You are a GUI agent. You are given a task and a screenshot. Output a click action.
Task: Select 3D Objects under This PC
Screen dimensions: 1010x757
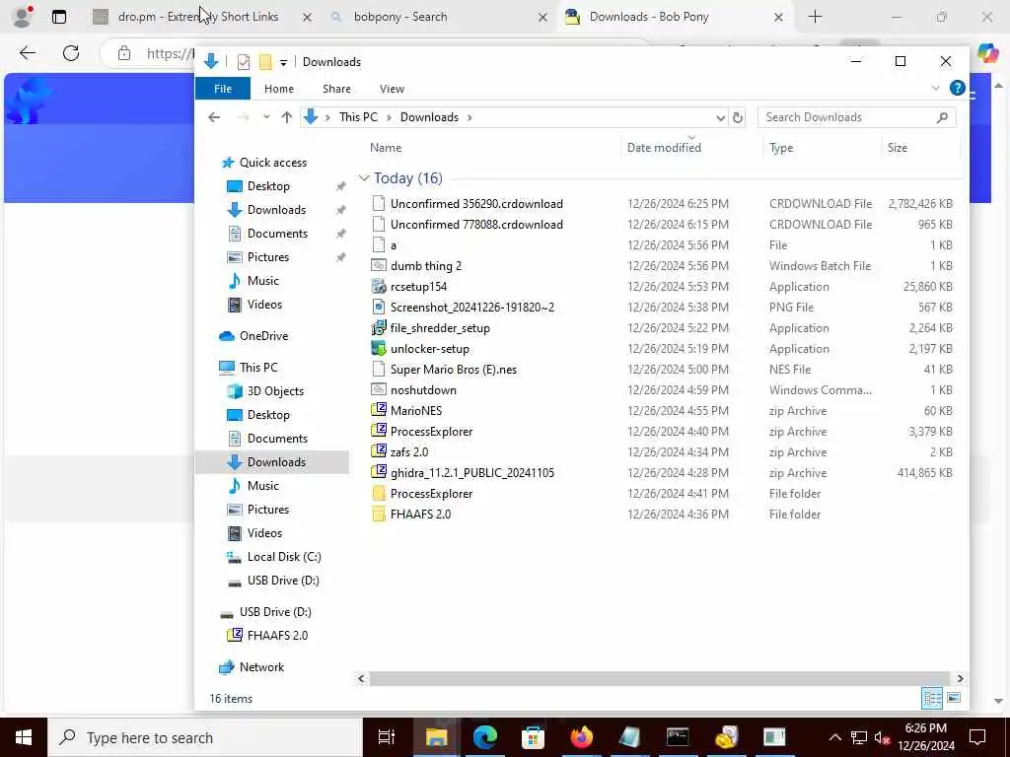click(275, 391)
